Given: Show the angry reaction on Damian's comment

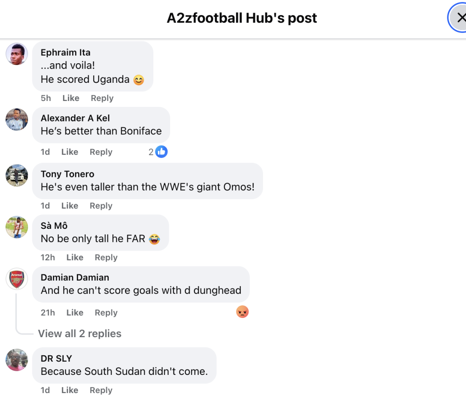Looking at the screenshot, I should [243, 312].
